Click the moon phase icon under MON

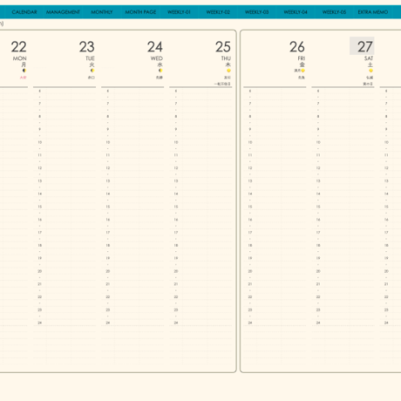pos(24,71)
